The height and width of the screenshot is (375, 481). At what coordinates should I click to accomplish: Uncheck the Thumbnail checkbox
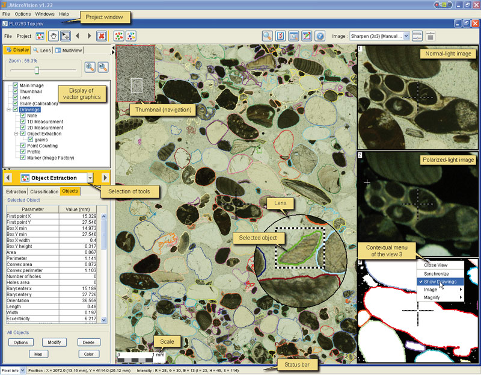point(16,91)
